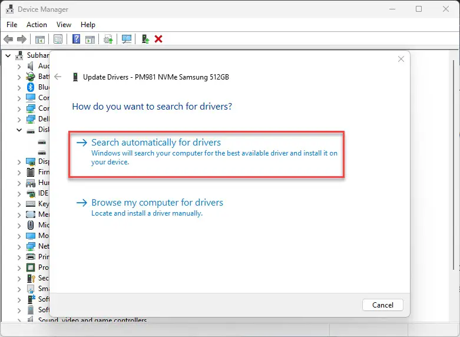
Task: Select the Batteries icon in device tree
Action: click(x=31, y=77)
